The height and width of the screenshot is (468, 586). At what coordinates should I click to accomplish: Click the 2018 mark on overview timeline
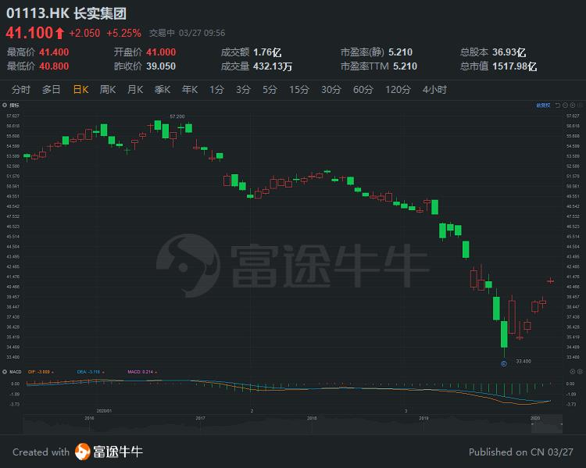[x=312, y=418]
